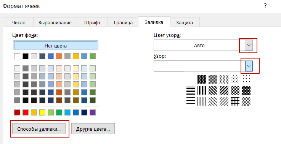
Task: Choose dark red in standard colors row
Action: (x=17, y=112)
